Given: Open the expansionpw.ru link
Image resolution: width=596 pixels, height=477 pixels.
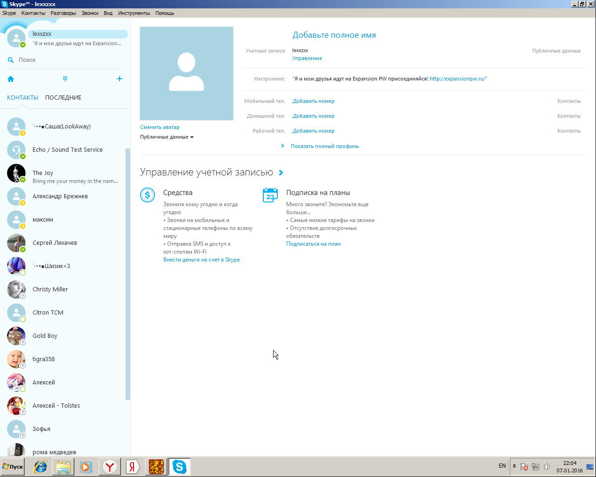Looking at the screenshot, I should click(x=457, y=79).
